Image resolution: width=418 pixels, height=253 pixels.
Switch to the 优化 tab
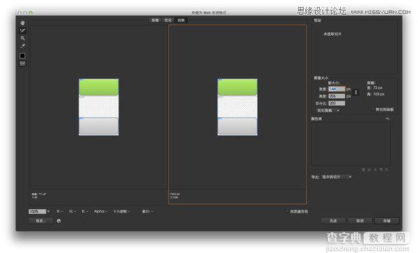click(168, 20)
